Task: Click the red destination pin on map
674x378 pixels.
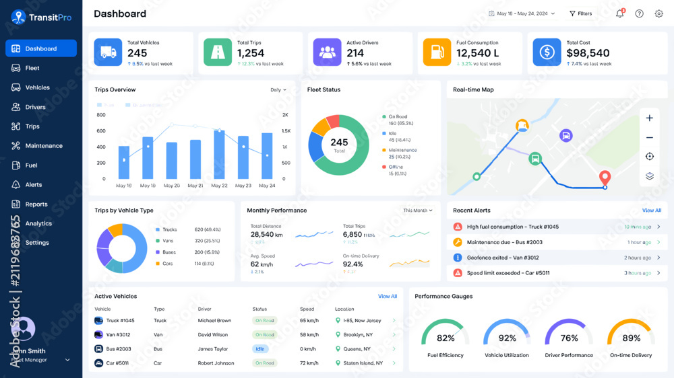Action: tap(605, 177)
